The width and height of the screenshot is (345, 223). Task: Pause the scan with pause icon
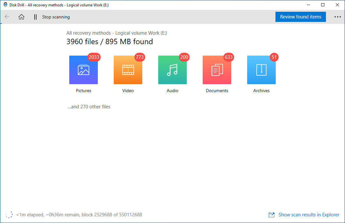coord(35,17)
